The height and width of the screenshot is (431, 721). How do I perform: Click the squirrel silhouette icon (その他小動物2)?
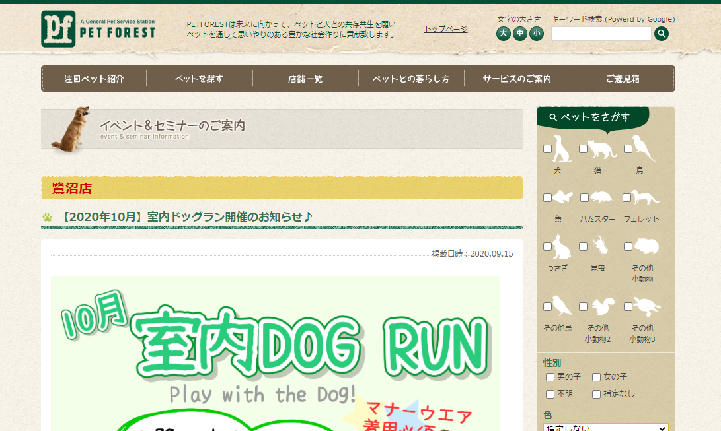pos(603,306)
